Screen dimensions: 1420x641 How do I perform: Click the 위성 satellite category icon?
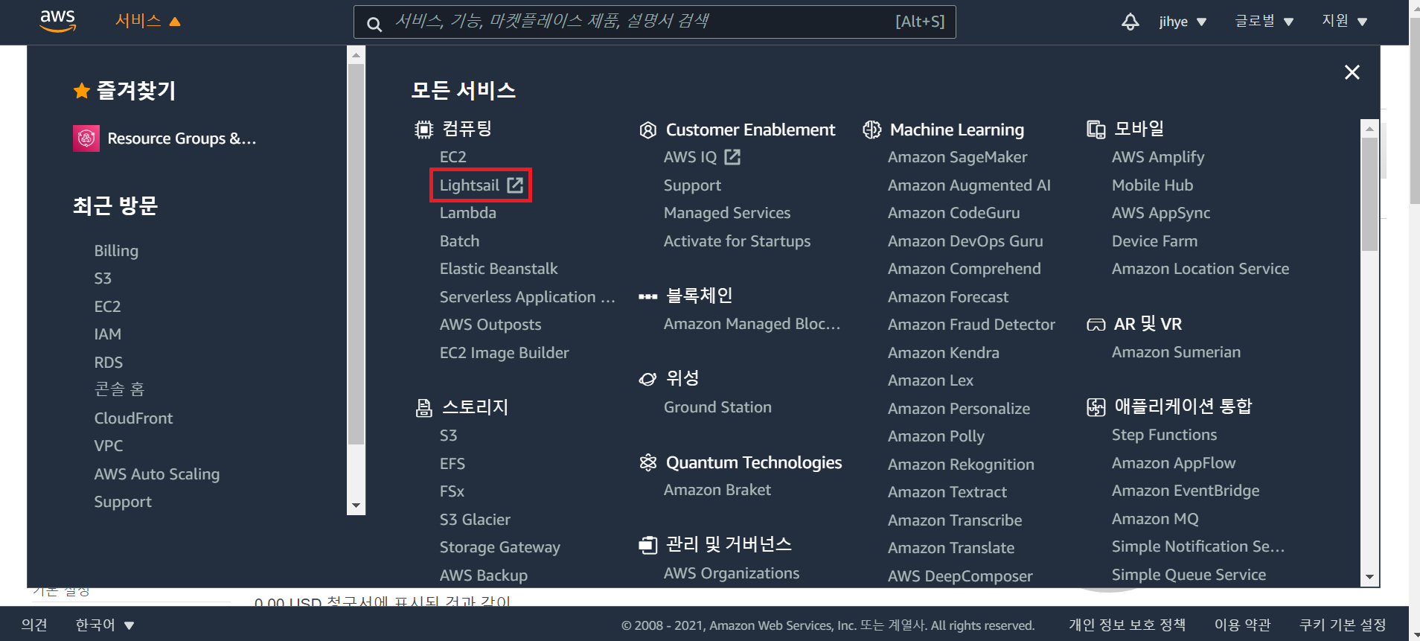(647, 379)
